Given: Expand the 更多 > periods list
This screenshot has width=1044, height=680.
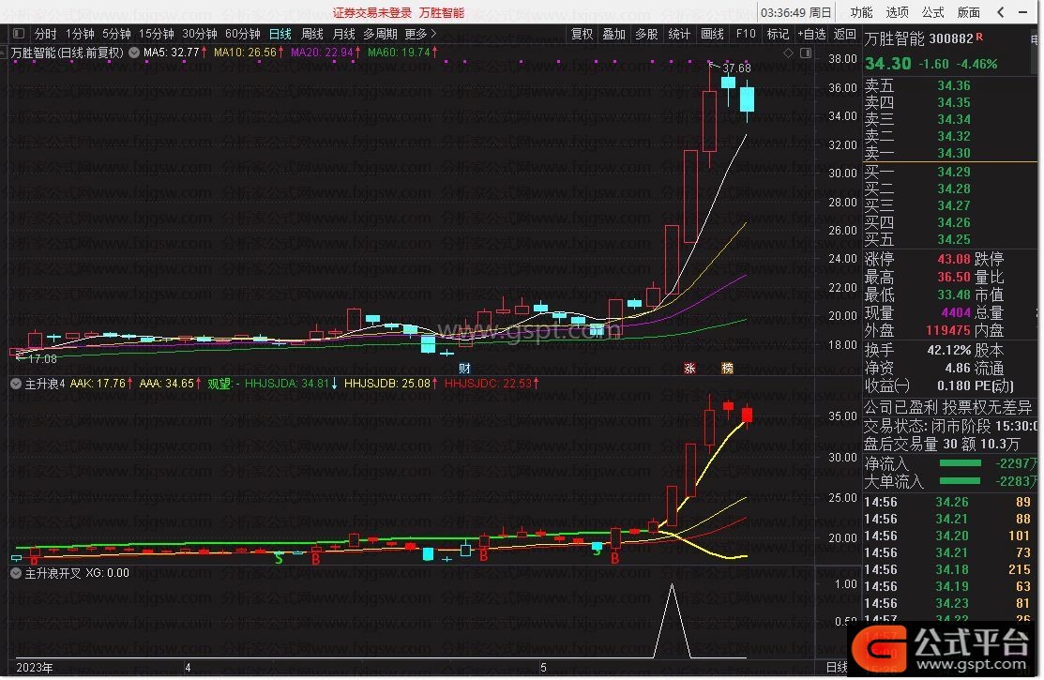Looking at the screenshot, I should [x=421, y=34].
